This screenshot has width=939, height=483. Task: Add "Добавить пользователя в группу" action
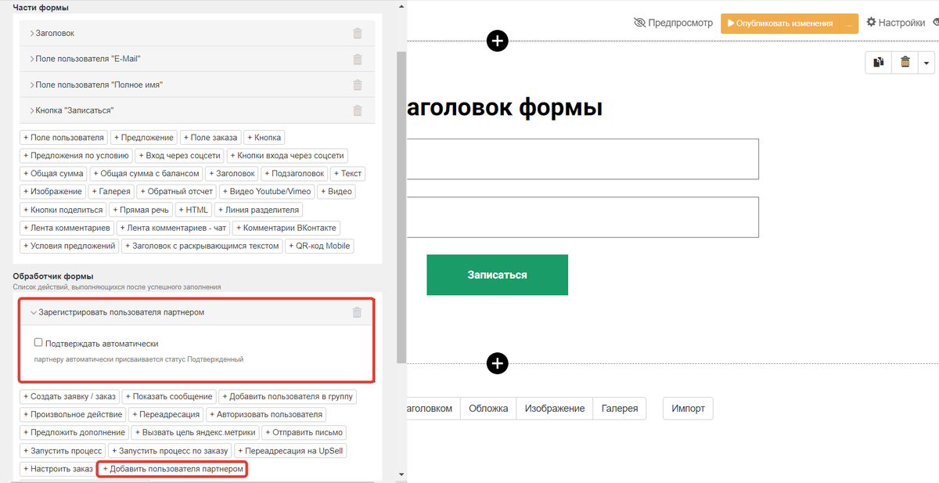(x=288, y=396)
